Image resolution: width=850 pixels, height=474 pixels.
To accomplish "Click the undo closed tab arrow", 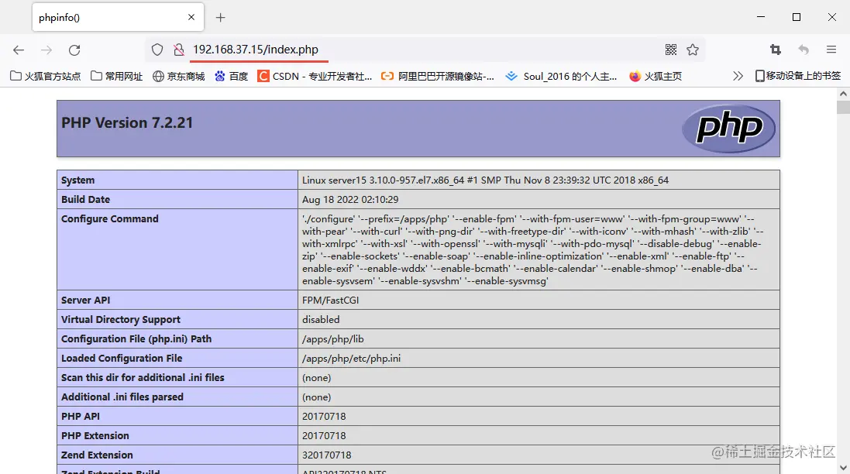I will pos(804,50).
